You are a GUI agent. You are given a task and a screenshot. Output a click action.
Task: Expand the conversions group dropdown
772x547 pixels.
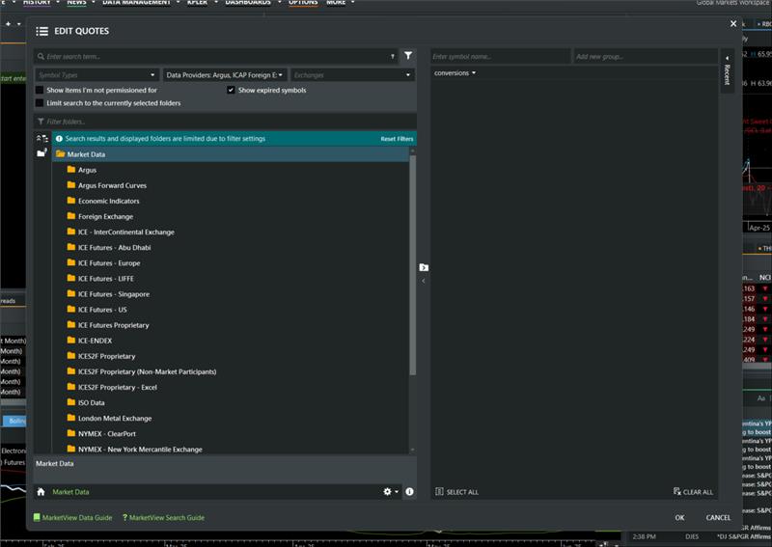click(455, 73)
